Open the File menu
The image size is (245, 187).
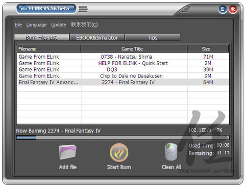[18, 25]
